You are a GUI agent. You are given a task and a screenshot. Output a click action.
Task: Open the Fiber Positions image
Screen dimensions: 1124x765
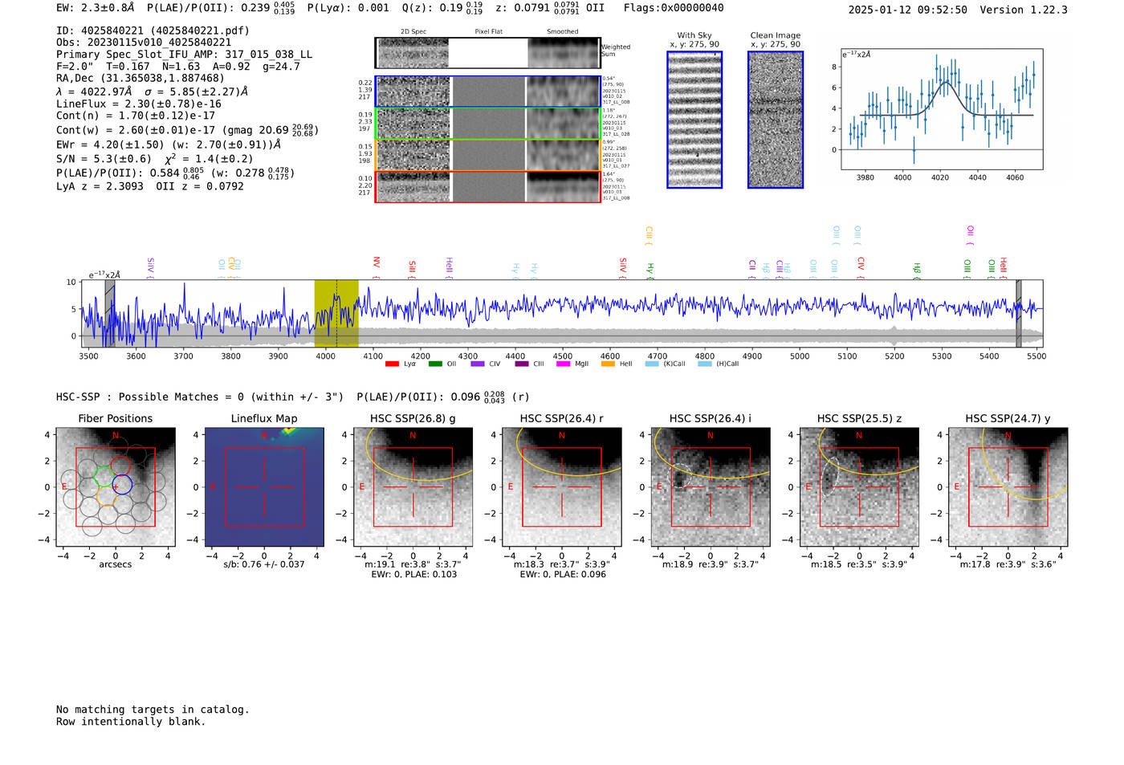coord(116,487)
